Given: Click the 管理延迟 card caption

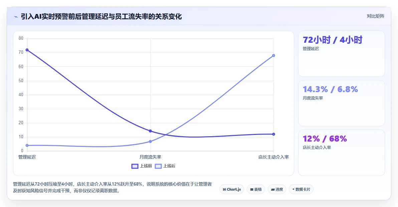Looking at the screenshot, I should (311, 49).
